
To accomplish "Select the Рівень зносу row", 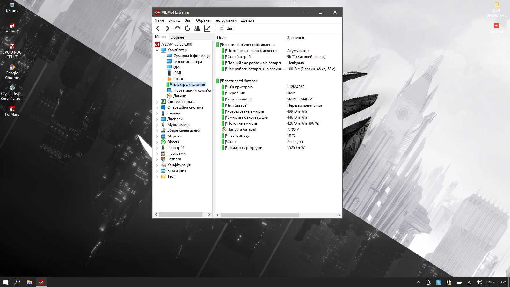I will (x=278, y=136).
